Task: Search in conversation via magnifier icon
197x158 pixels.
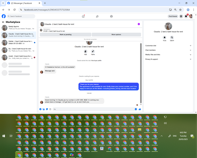Action: [172, 38]
